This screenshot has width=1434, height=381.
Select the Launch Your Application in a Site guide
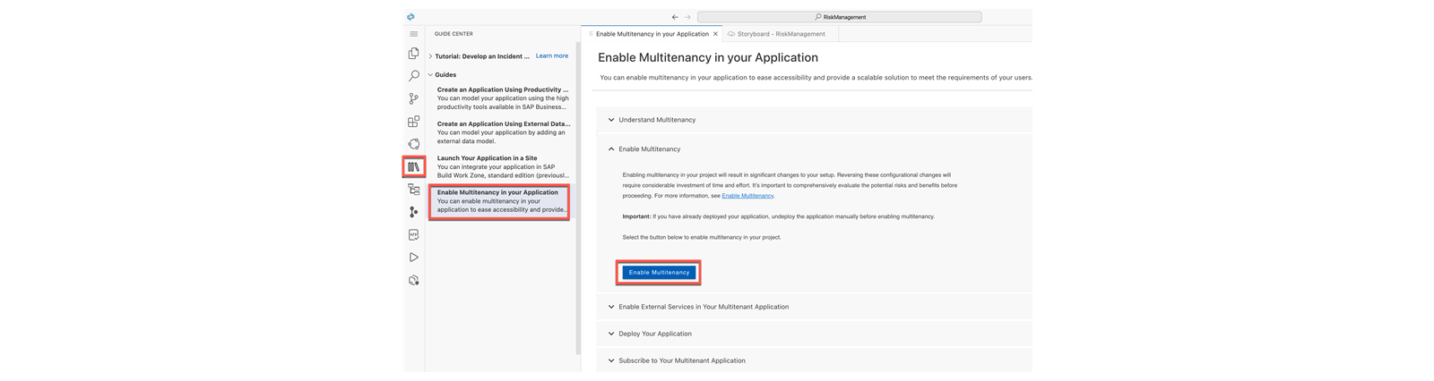[503, 166]
